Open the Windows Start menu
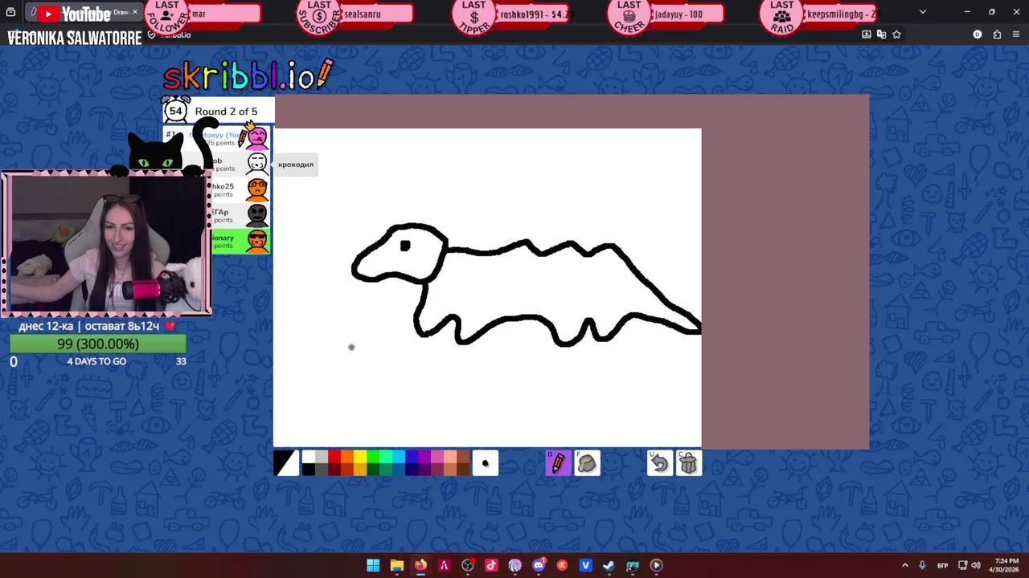Viewport: 1029px width, 578px height. [373, 565]
